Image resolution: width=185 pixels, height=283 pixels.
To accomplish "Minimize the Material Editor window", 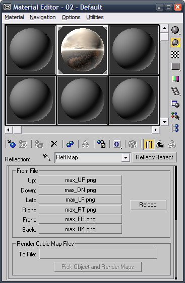I will [x=159, y=7].
